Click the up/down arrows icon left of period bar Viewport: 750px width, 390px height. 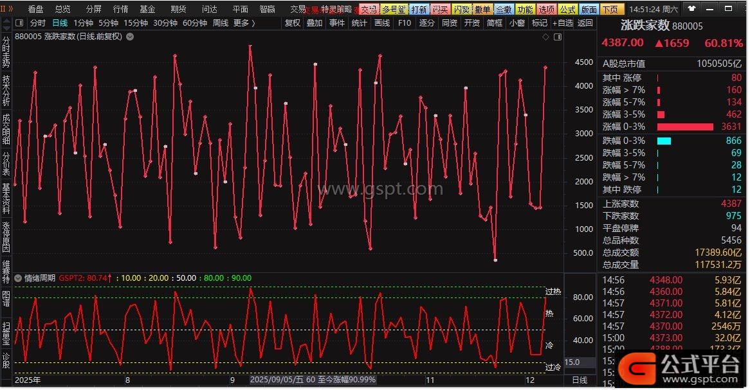pos(6,23)
